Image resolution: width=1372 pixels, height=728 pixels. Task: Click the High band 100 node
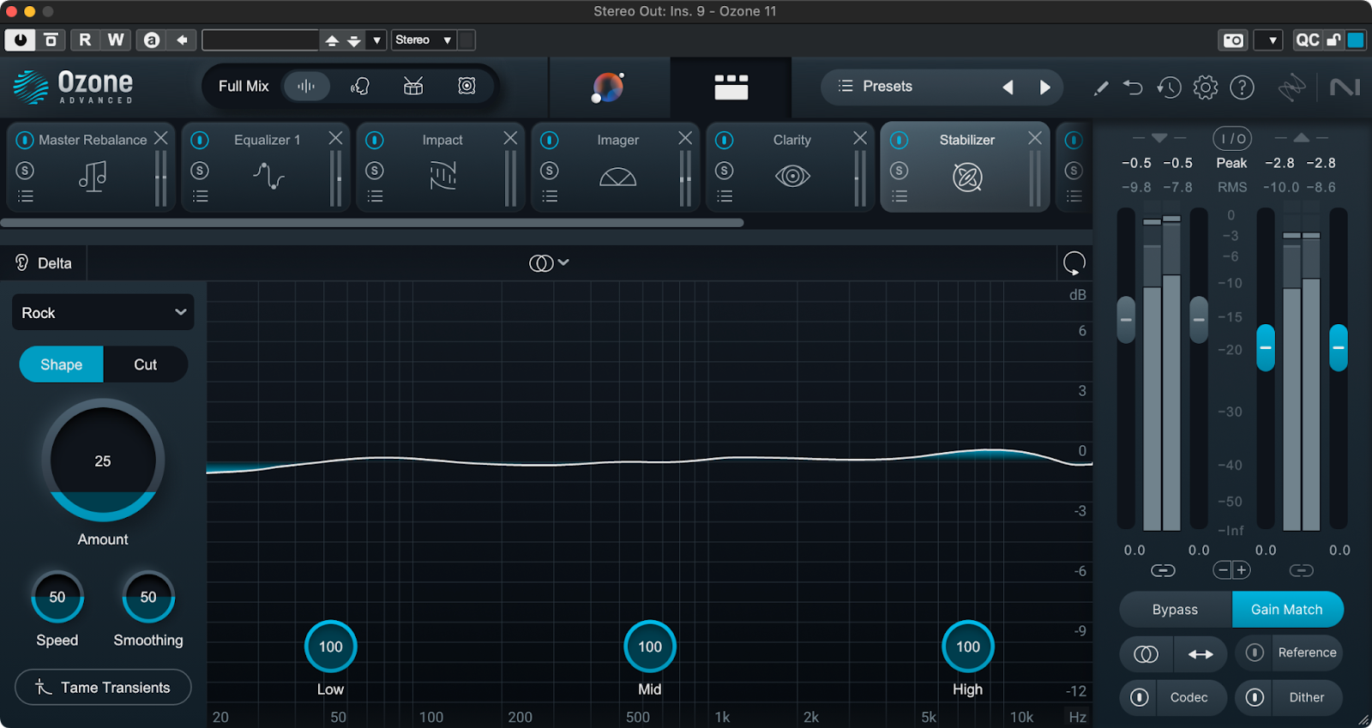[968, 647]
